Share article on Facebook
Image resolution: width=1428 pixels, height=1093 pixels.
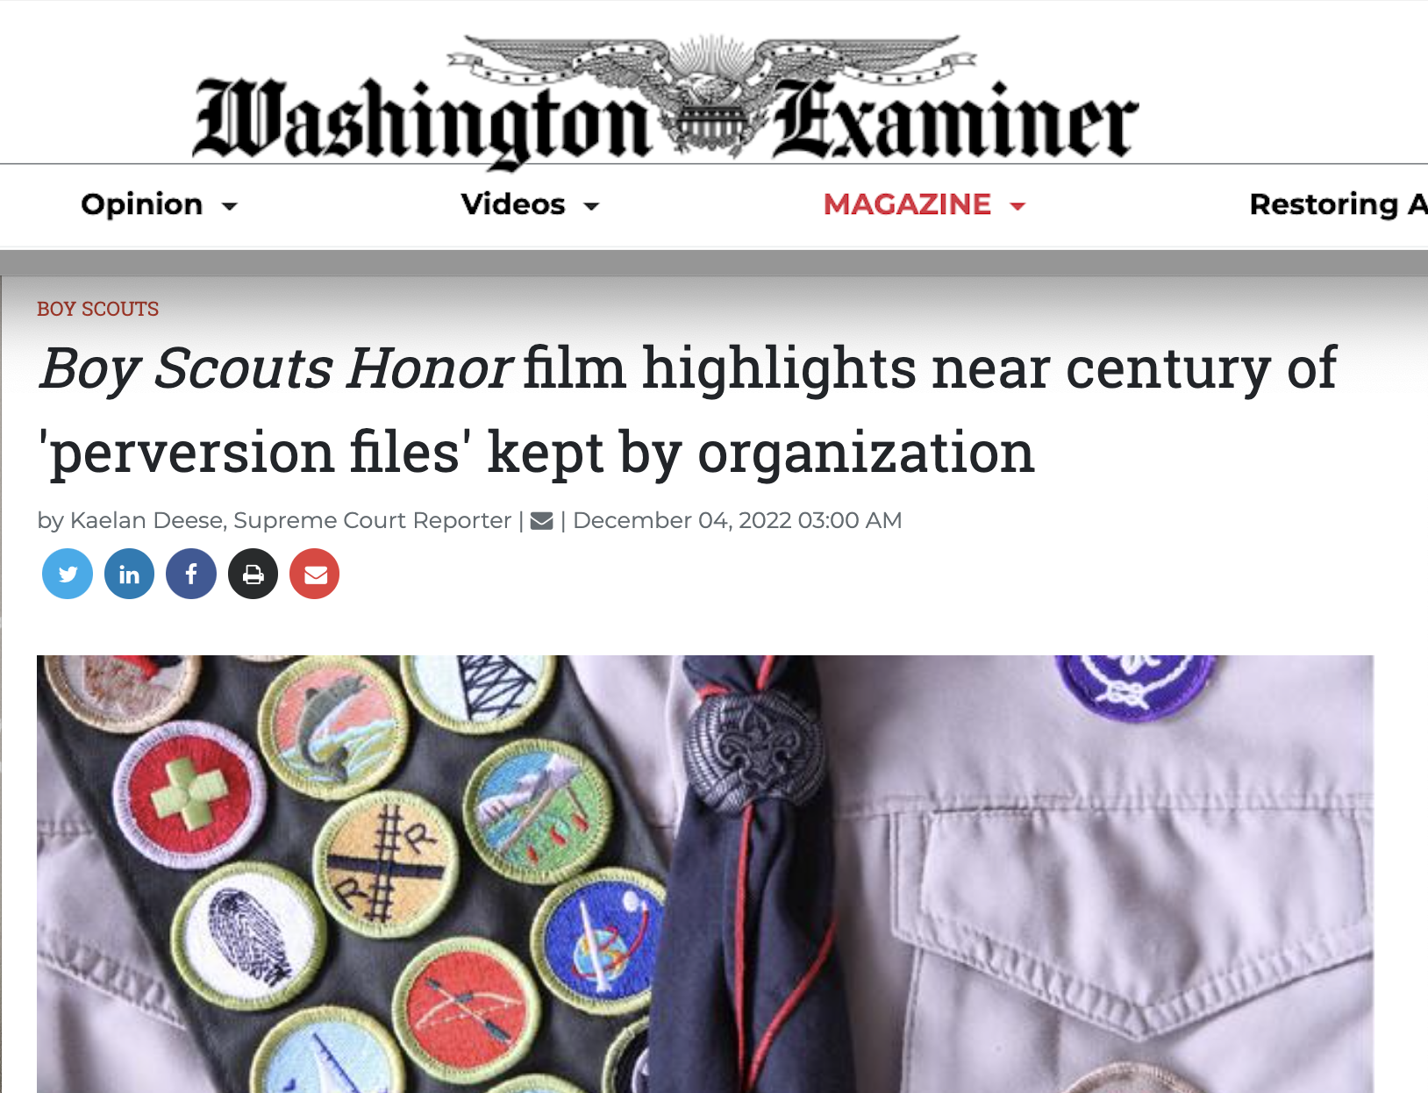click(191, 575)
